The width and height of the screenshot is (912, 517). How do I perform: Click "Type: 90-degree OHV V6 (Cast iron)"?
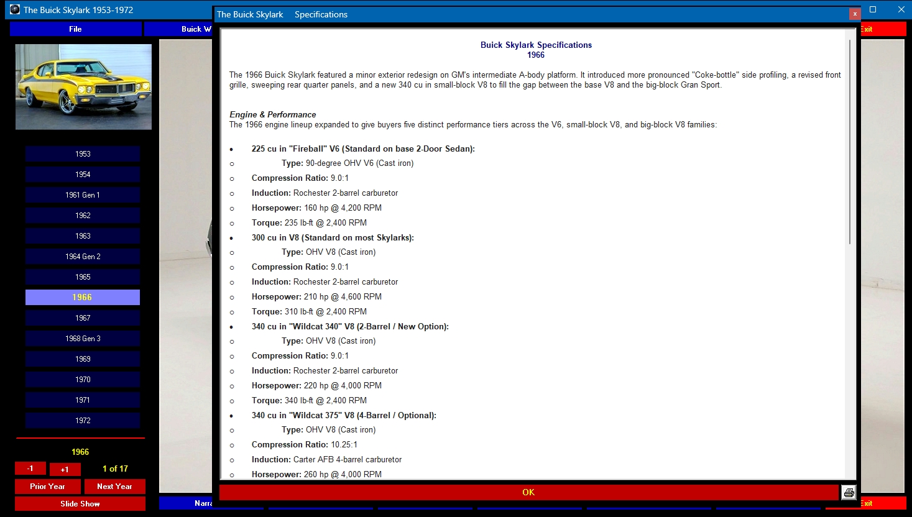[x=348, y=163]
